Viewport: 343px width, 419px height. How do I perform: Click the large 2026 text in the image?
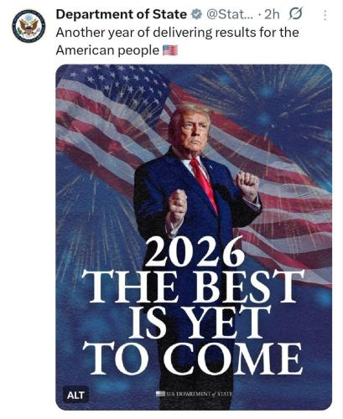(x=195, y=252)
